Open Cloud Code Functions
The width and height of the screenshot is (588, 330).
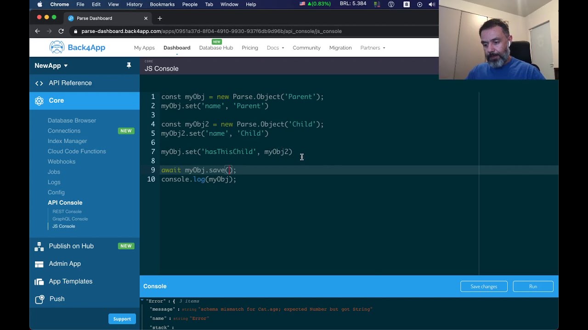77,151
